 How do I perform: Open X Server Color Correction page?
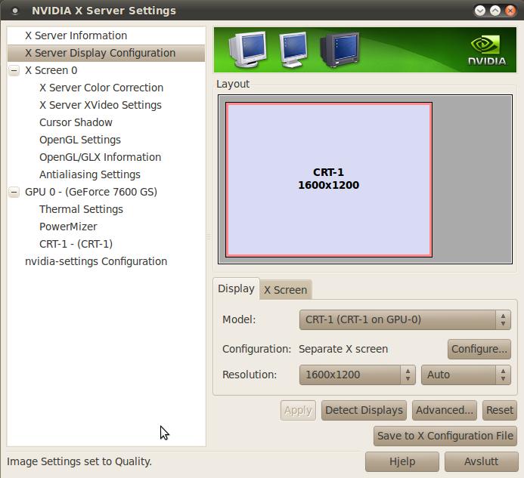(101, 88)
